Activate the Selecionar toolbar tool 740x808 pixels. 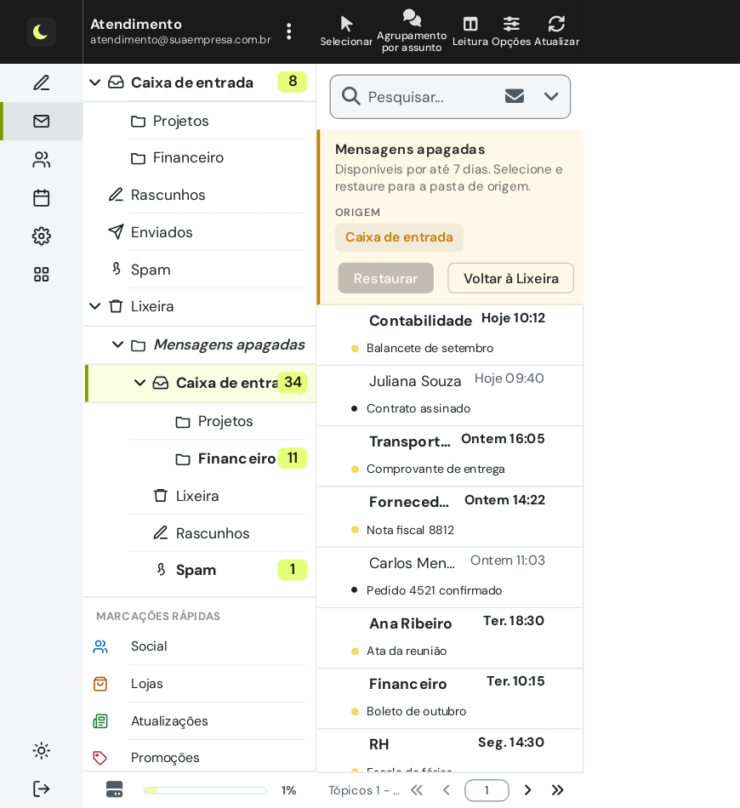pos(346,31)
